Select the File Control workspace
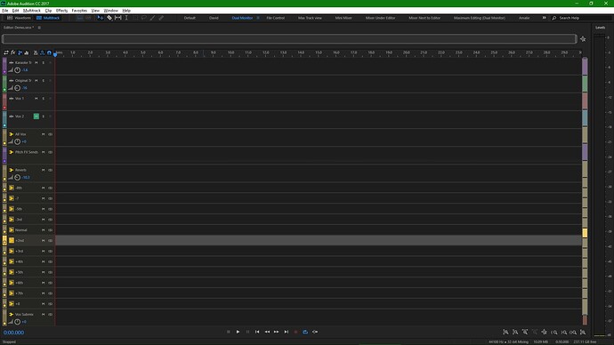 [276, 18]
